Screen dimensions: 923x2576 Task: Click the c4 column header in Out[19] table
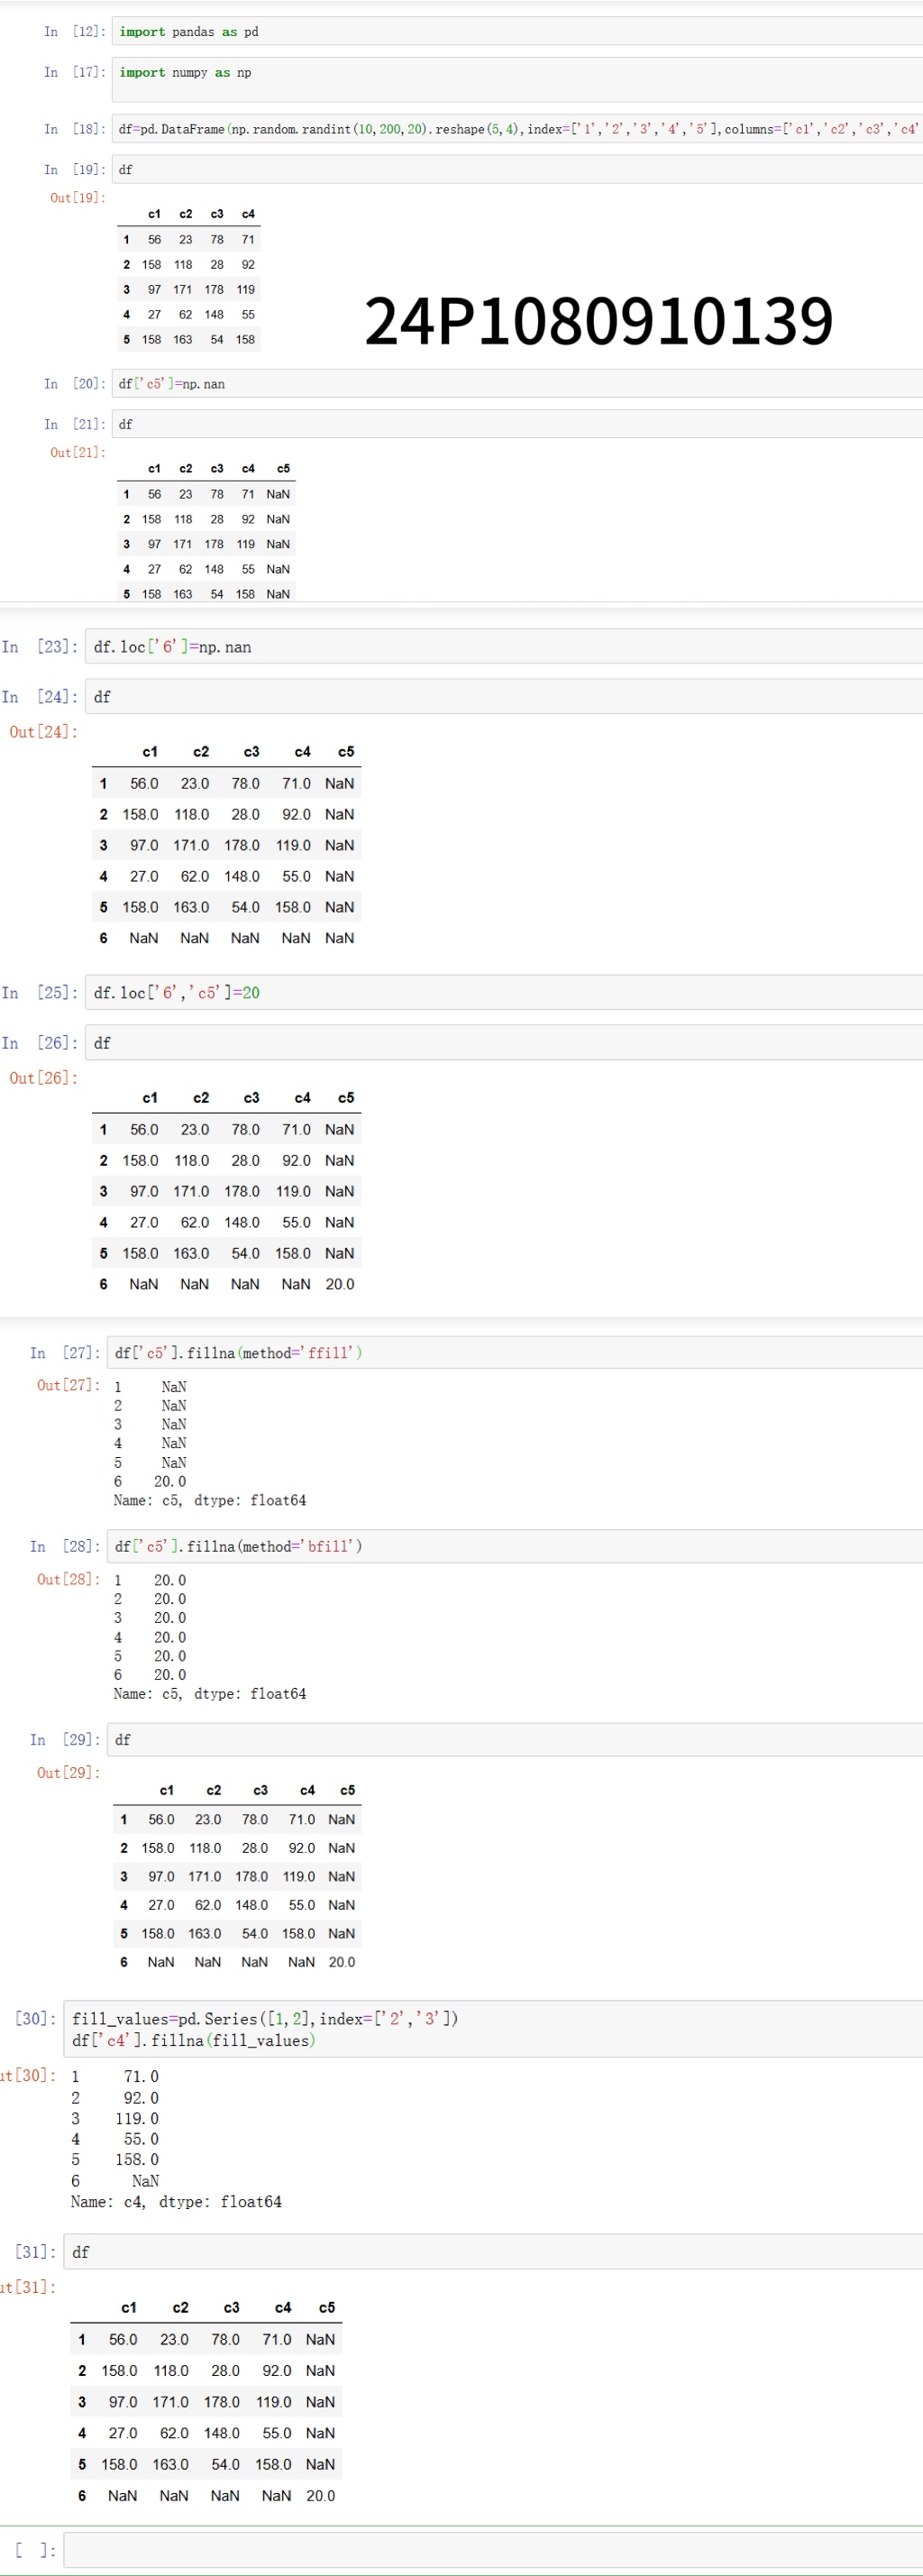248,214
